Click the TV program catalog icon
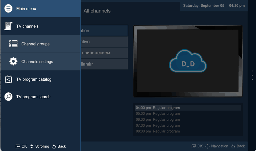This screenshot has width=256, height=151. click(x=8, y=79)
